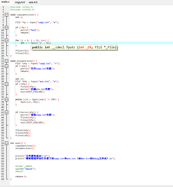Collapse the if (!afp) block on line 24
Viewport: 173px width, 187px height.
click(7, 66)
